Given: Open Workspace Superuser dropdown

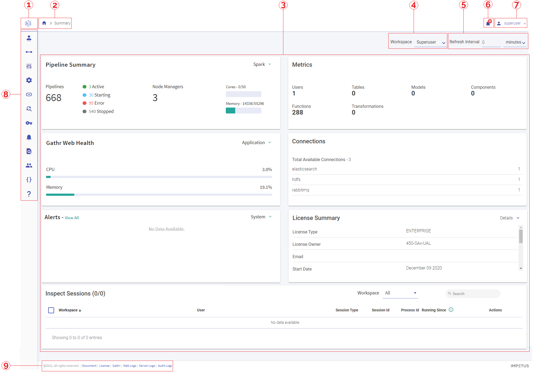Looking at the screenshot, I should pos(430,42).
